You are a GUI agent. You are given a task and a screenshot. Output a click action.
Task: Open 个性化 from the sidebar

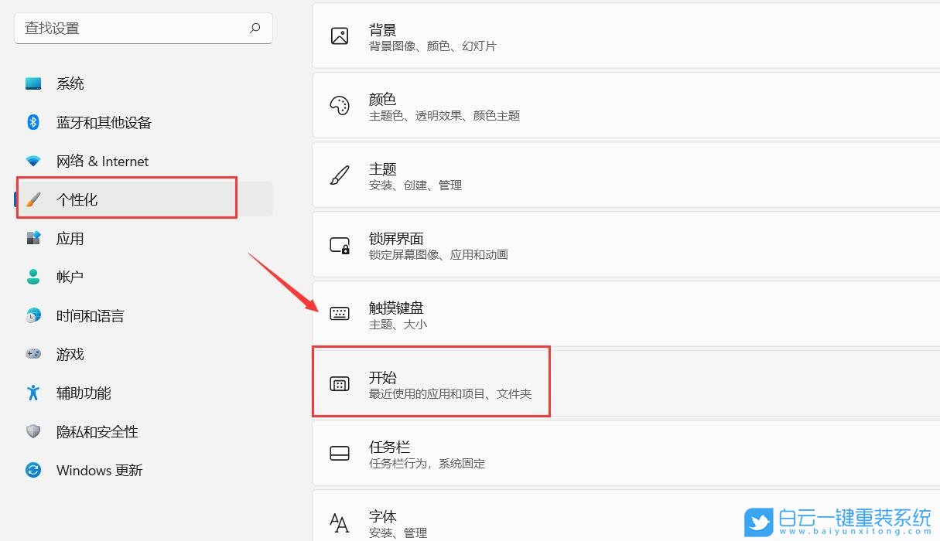(x=79, y=199)
